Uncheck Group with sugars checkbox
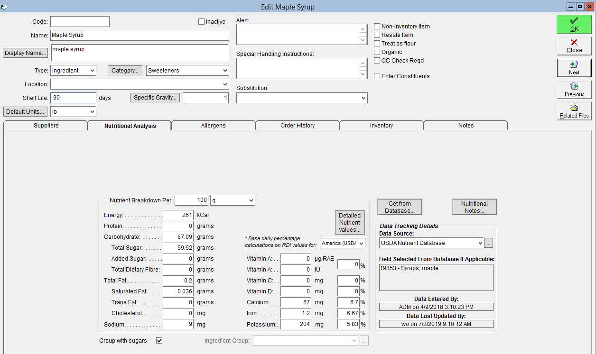 tap(159, 341)
